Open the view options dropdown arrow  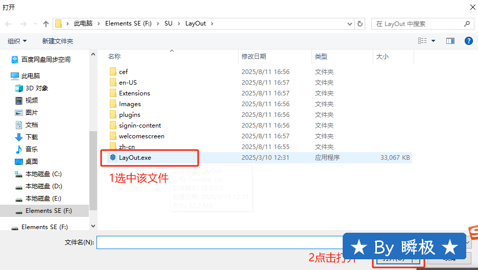coord(434,41)
